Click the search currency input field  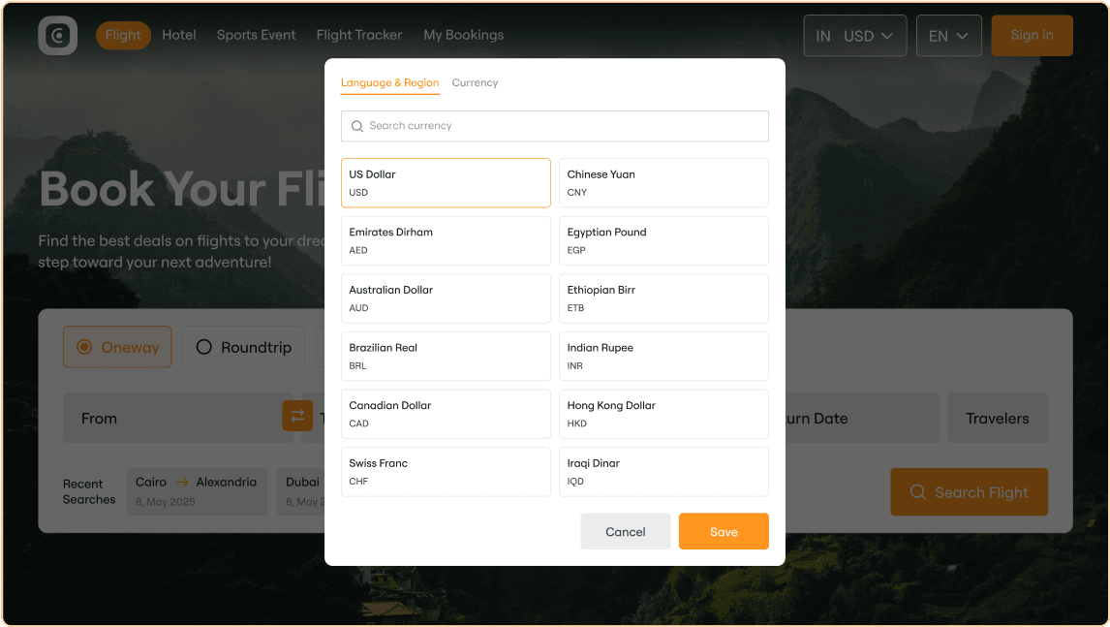554,126
